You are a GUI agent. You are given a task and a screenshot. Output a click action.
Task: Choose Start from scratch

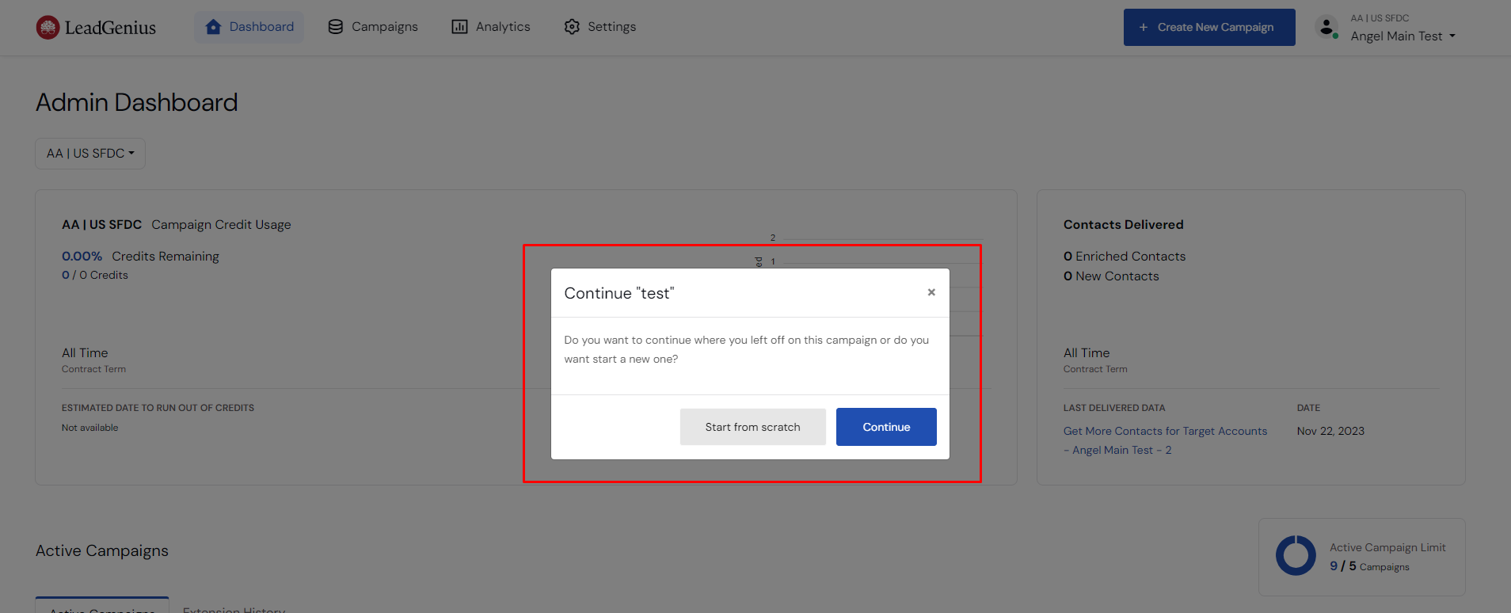point(752,427)
